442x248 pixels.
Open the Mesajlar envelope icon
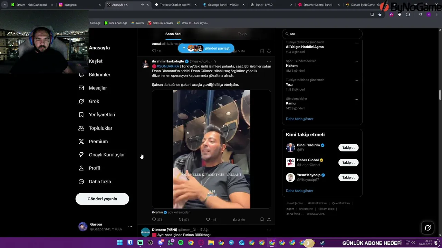coord(81,88)
